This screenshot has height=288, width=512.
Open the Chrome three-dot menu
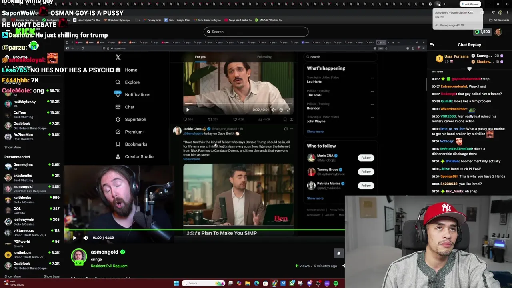[x=508, y=12]
